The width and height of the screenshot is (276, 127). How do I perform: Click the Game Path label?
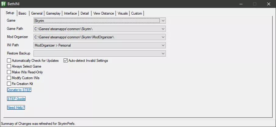(x=15, y=29)
